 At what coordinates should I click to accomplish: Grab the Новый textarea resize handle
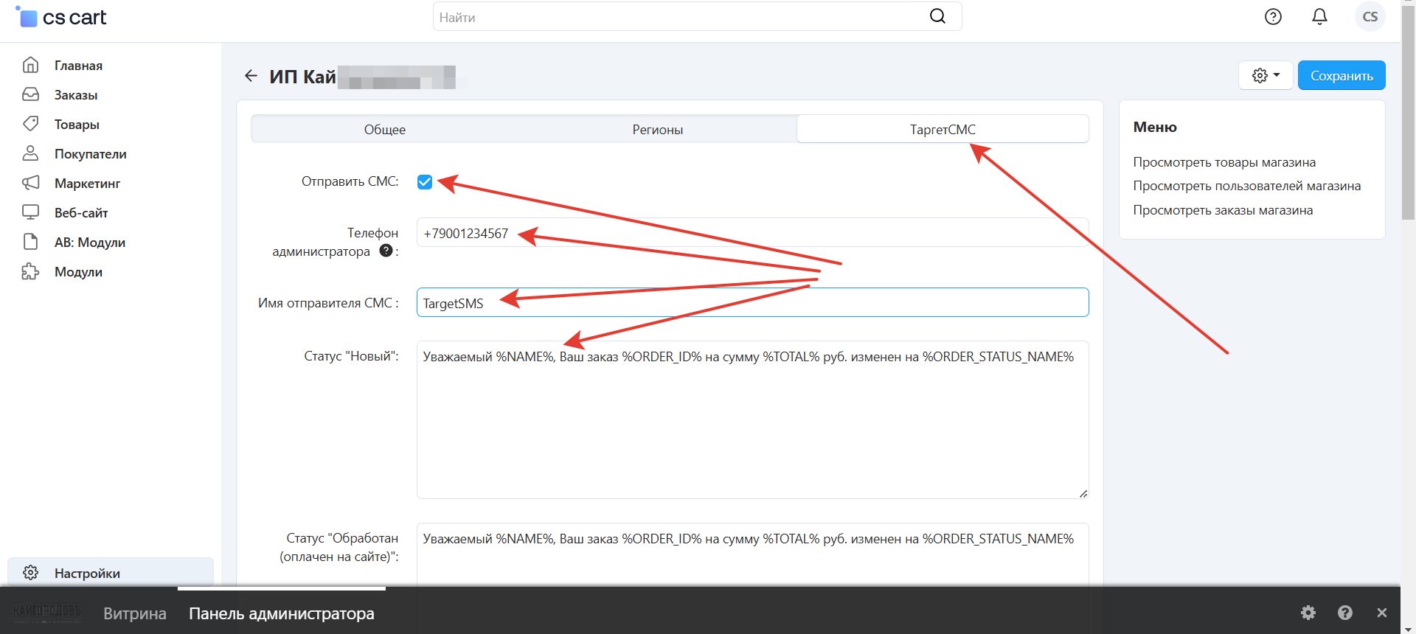tap(1083, 493)
